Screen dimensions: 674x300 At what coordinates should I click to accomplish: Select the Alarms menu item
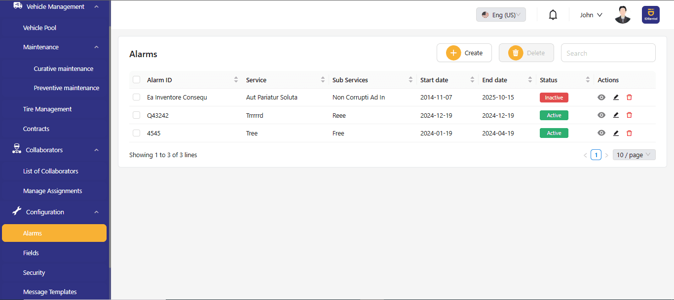(54, 233)
